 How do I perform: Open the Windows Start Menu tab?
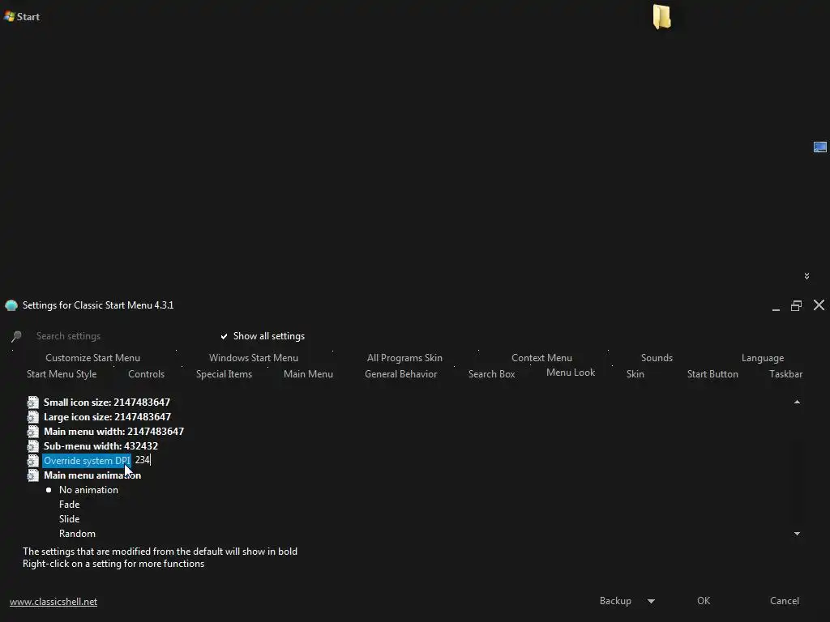click(x=254, y=357)
